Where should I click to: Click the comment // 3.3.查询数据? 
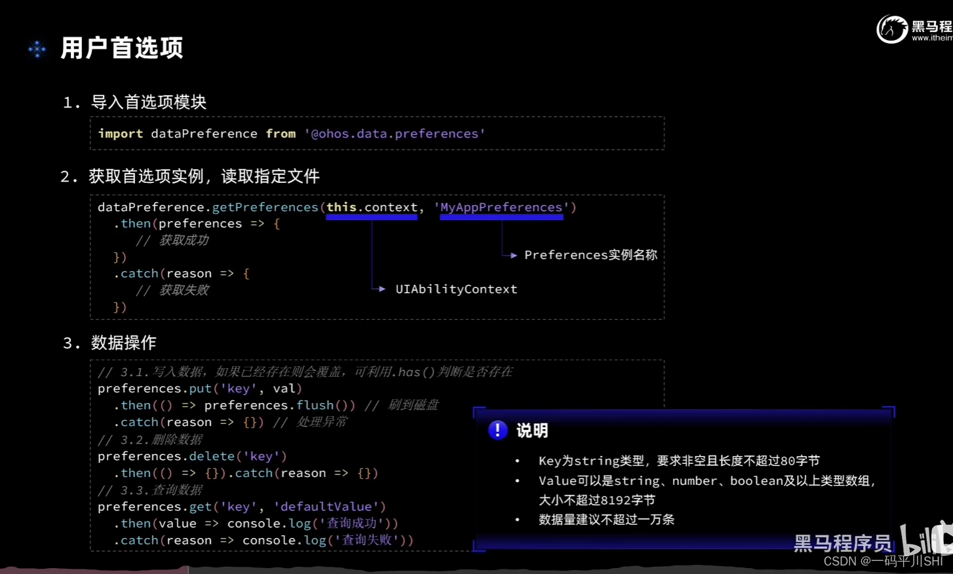[x=150, y=490]
